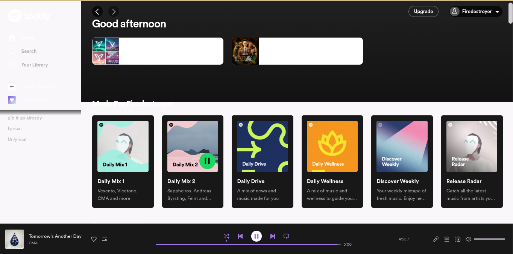Skip to the previous track
The height and width of the screenshot is (254, 513).
coord(240,236)
